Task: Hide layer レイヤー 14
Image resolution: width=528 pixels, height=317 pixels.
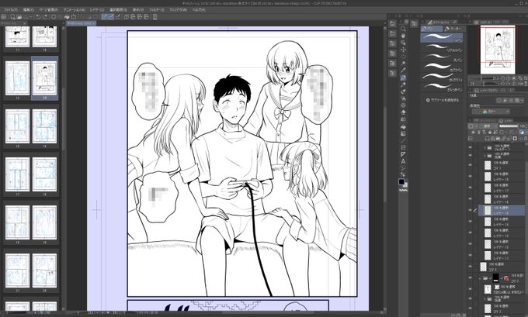Action: pos(470,222)
